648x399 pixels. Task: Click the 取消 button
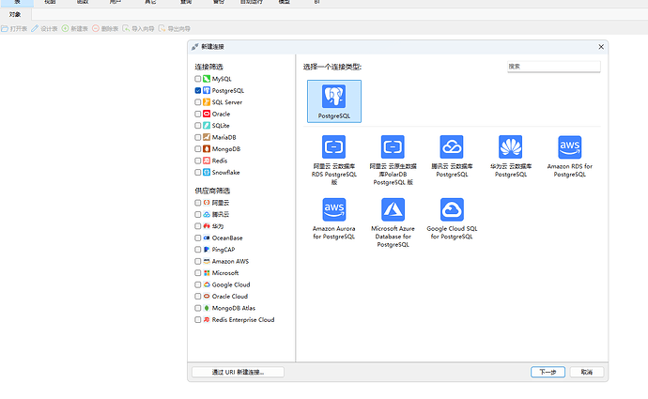[586, 372]
